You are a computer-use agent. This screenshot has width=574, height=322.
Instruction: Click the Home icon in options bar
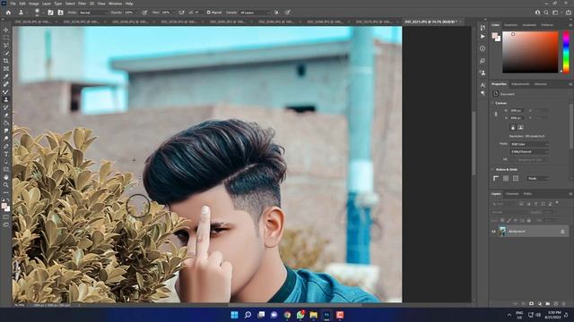(x=8, y=13)
